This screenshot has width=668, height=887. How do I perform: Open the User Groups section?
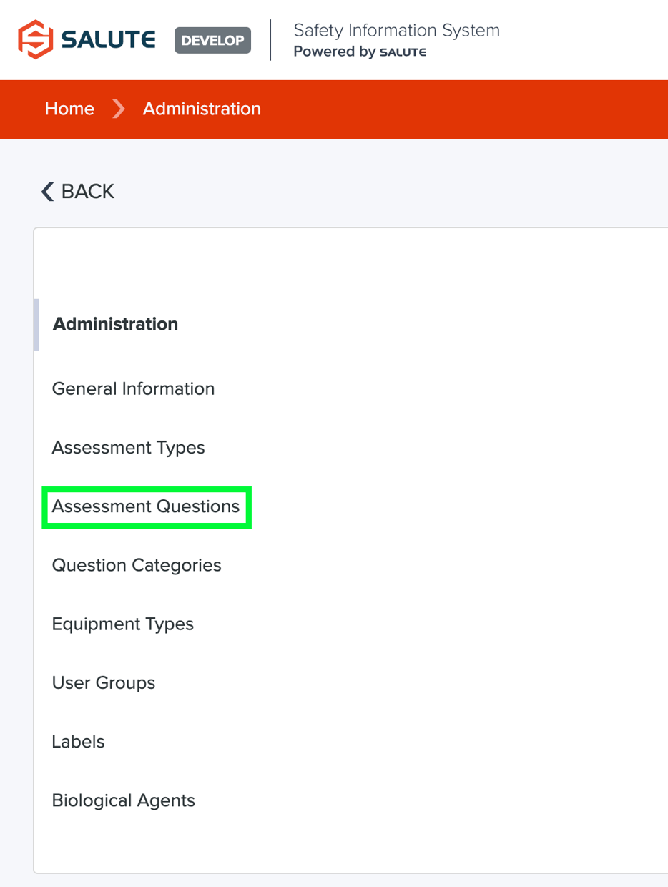pos(104,683)
